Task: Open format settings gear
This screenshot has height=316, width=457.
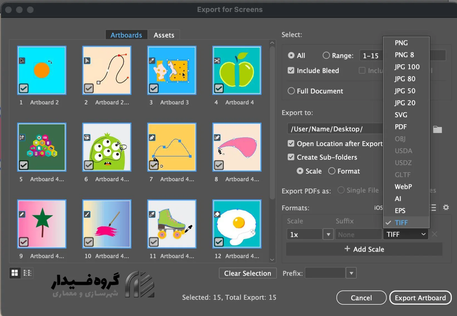Action: pyautogui.click(x=446, y=207)
